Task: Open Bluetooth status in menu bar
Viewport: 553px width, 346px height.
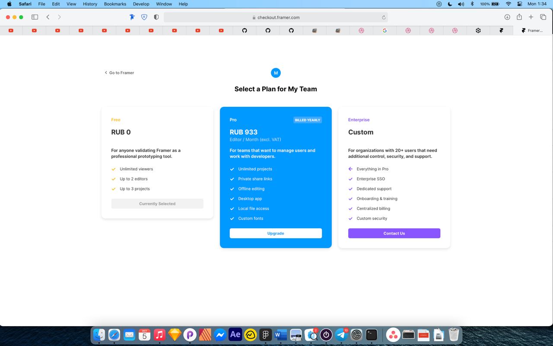Action: (x=472, y=4)
